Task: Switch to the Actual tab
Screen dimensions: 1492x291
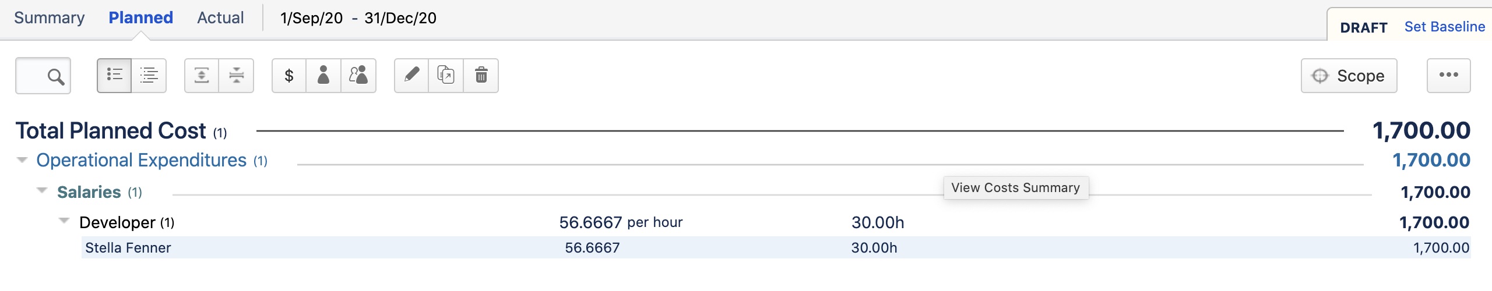Action: click(220, 18)
